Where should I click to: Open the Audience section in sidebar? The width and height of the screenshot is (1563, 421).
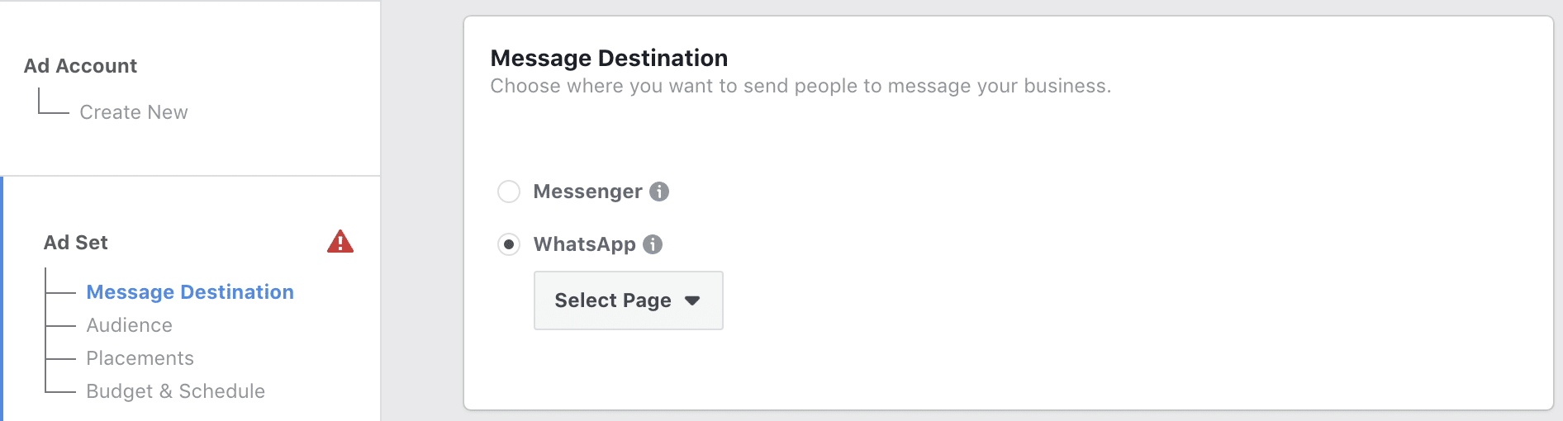[x=130, y=325]
